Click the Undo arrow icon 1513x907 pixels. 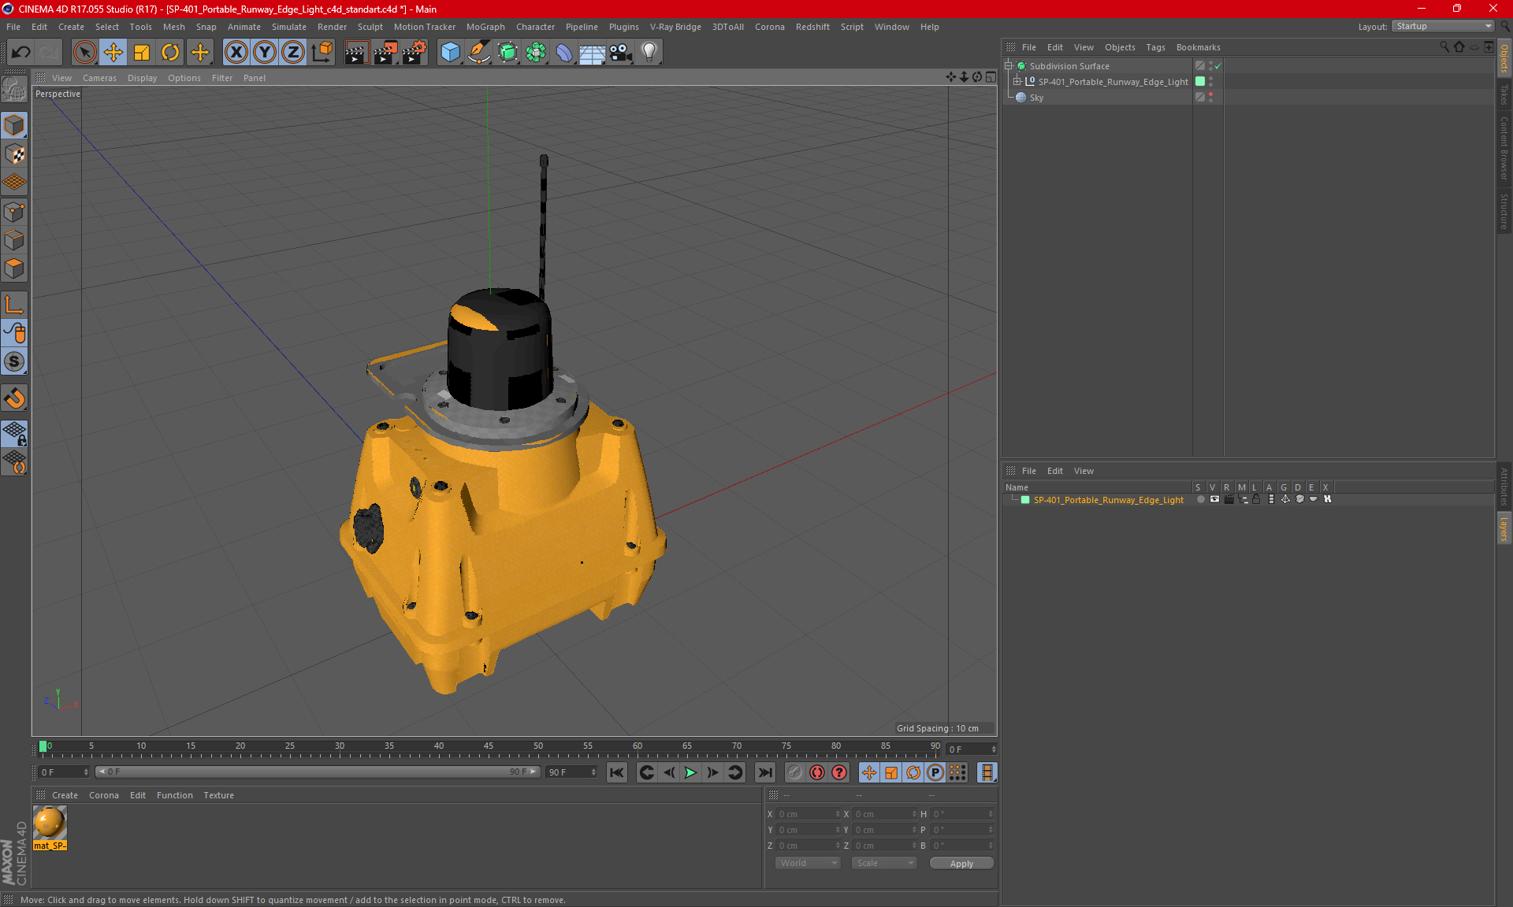(x=21, y=53)
